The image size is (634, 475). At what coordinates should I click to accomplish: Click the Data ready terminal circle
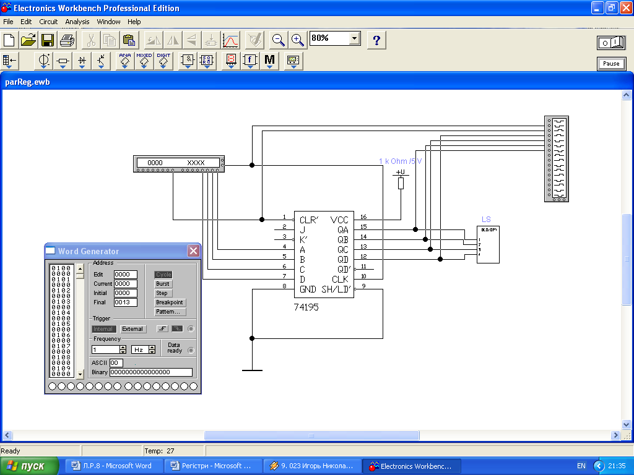[191, 350]
